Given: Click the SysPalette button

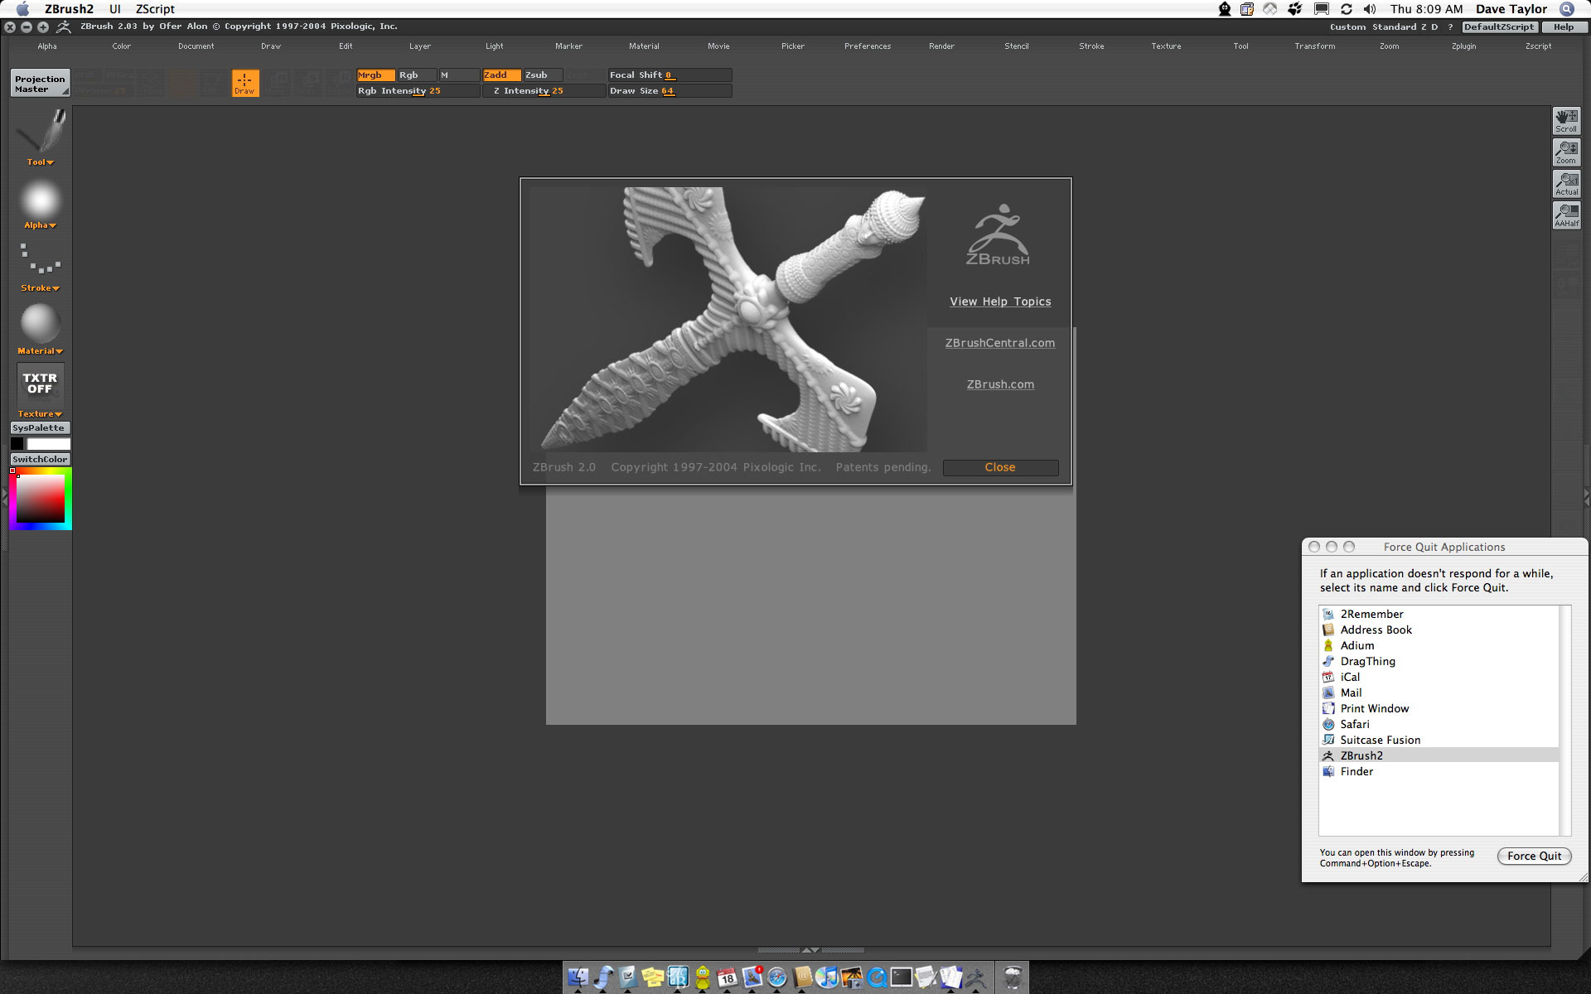Looking at the screenshot, I should (40, 428).
